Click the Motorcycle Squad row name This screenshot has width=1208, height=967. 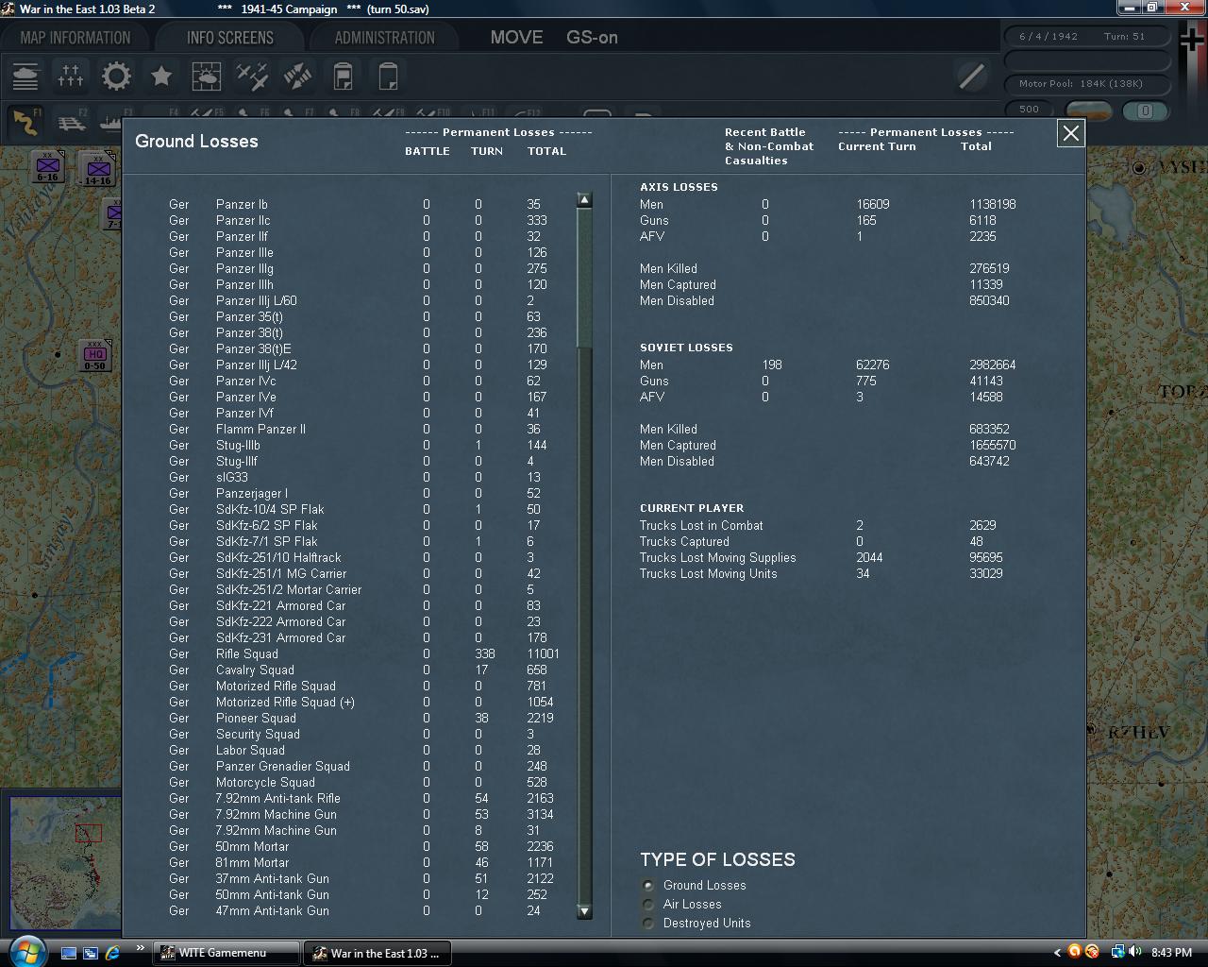[x=265, y=782]
